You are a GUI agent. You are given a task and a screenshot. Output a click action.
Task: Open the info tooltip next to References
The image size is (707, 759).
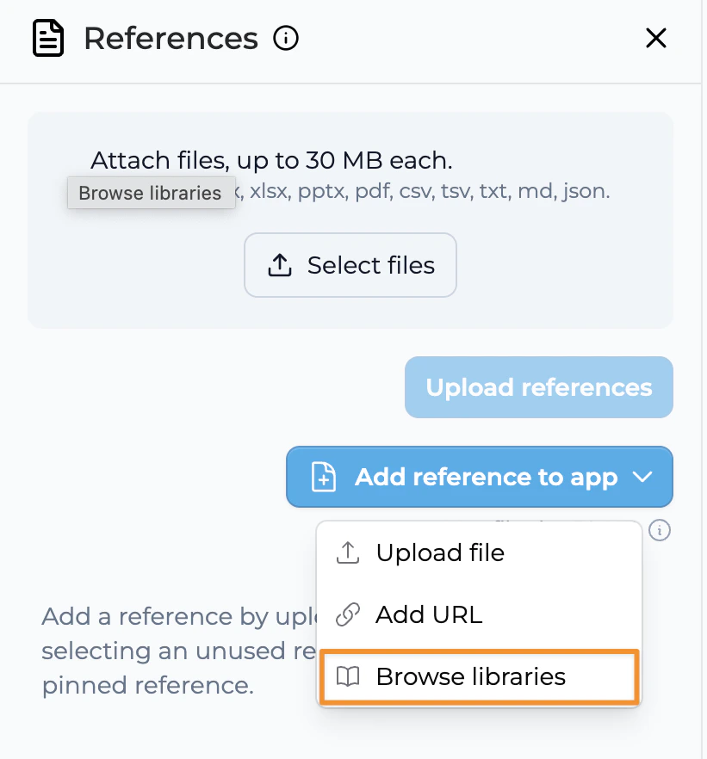point(285,38)
